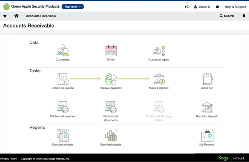Viewport: 249px width, 162px height.
Task: Open Help & Support
Action: [x=235, y=7]
